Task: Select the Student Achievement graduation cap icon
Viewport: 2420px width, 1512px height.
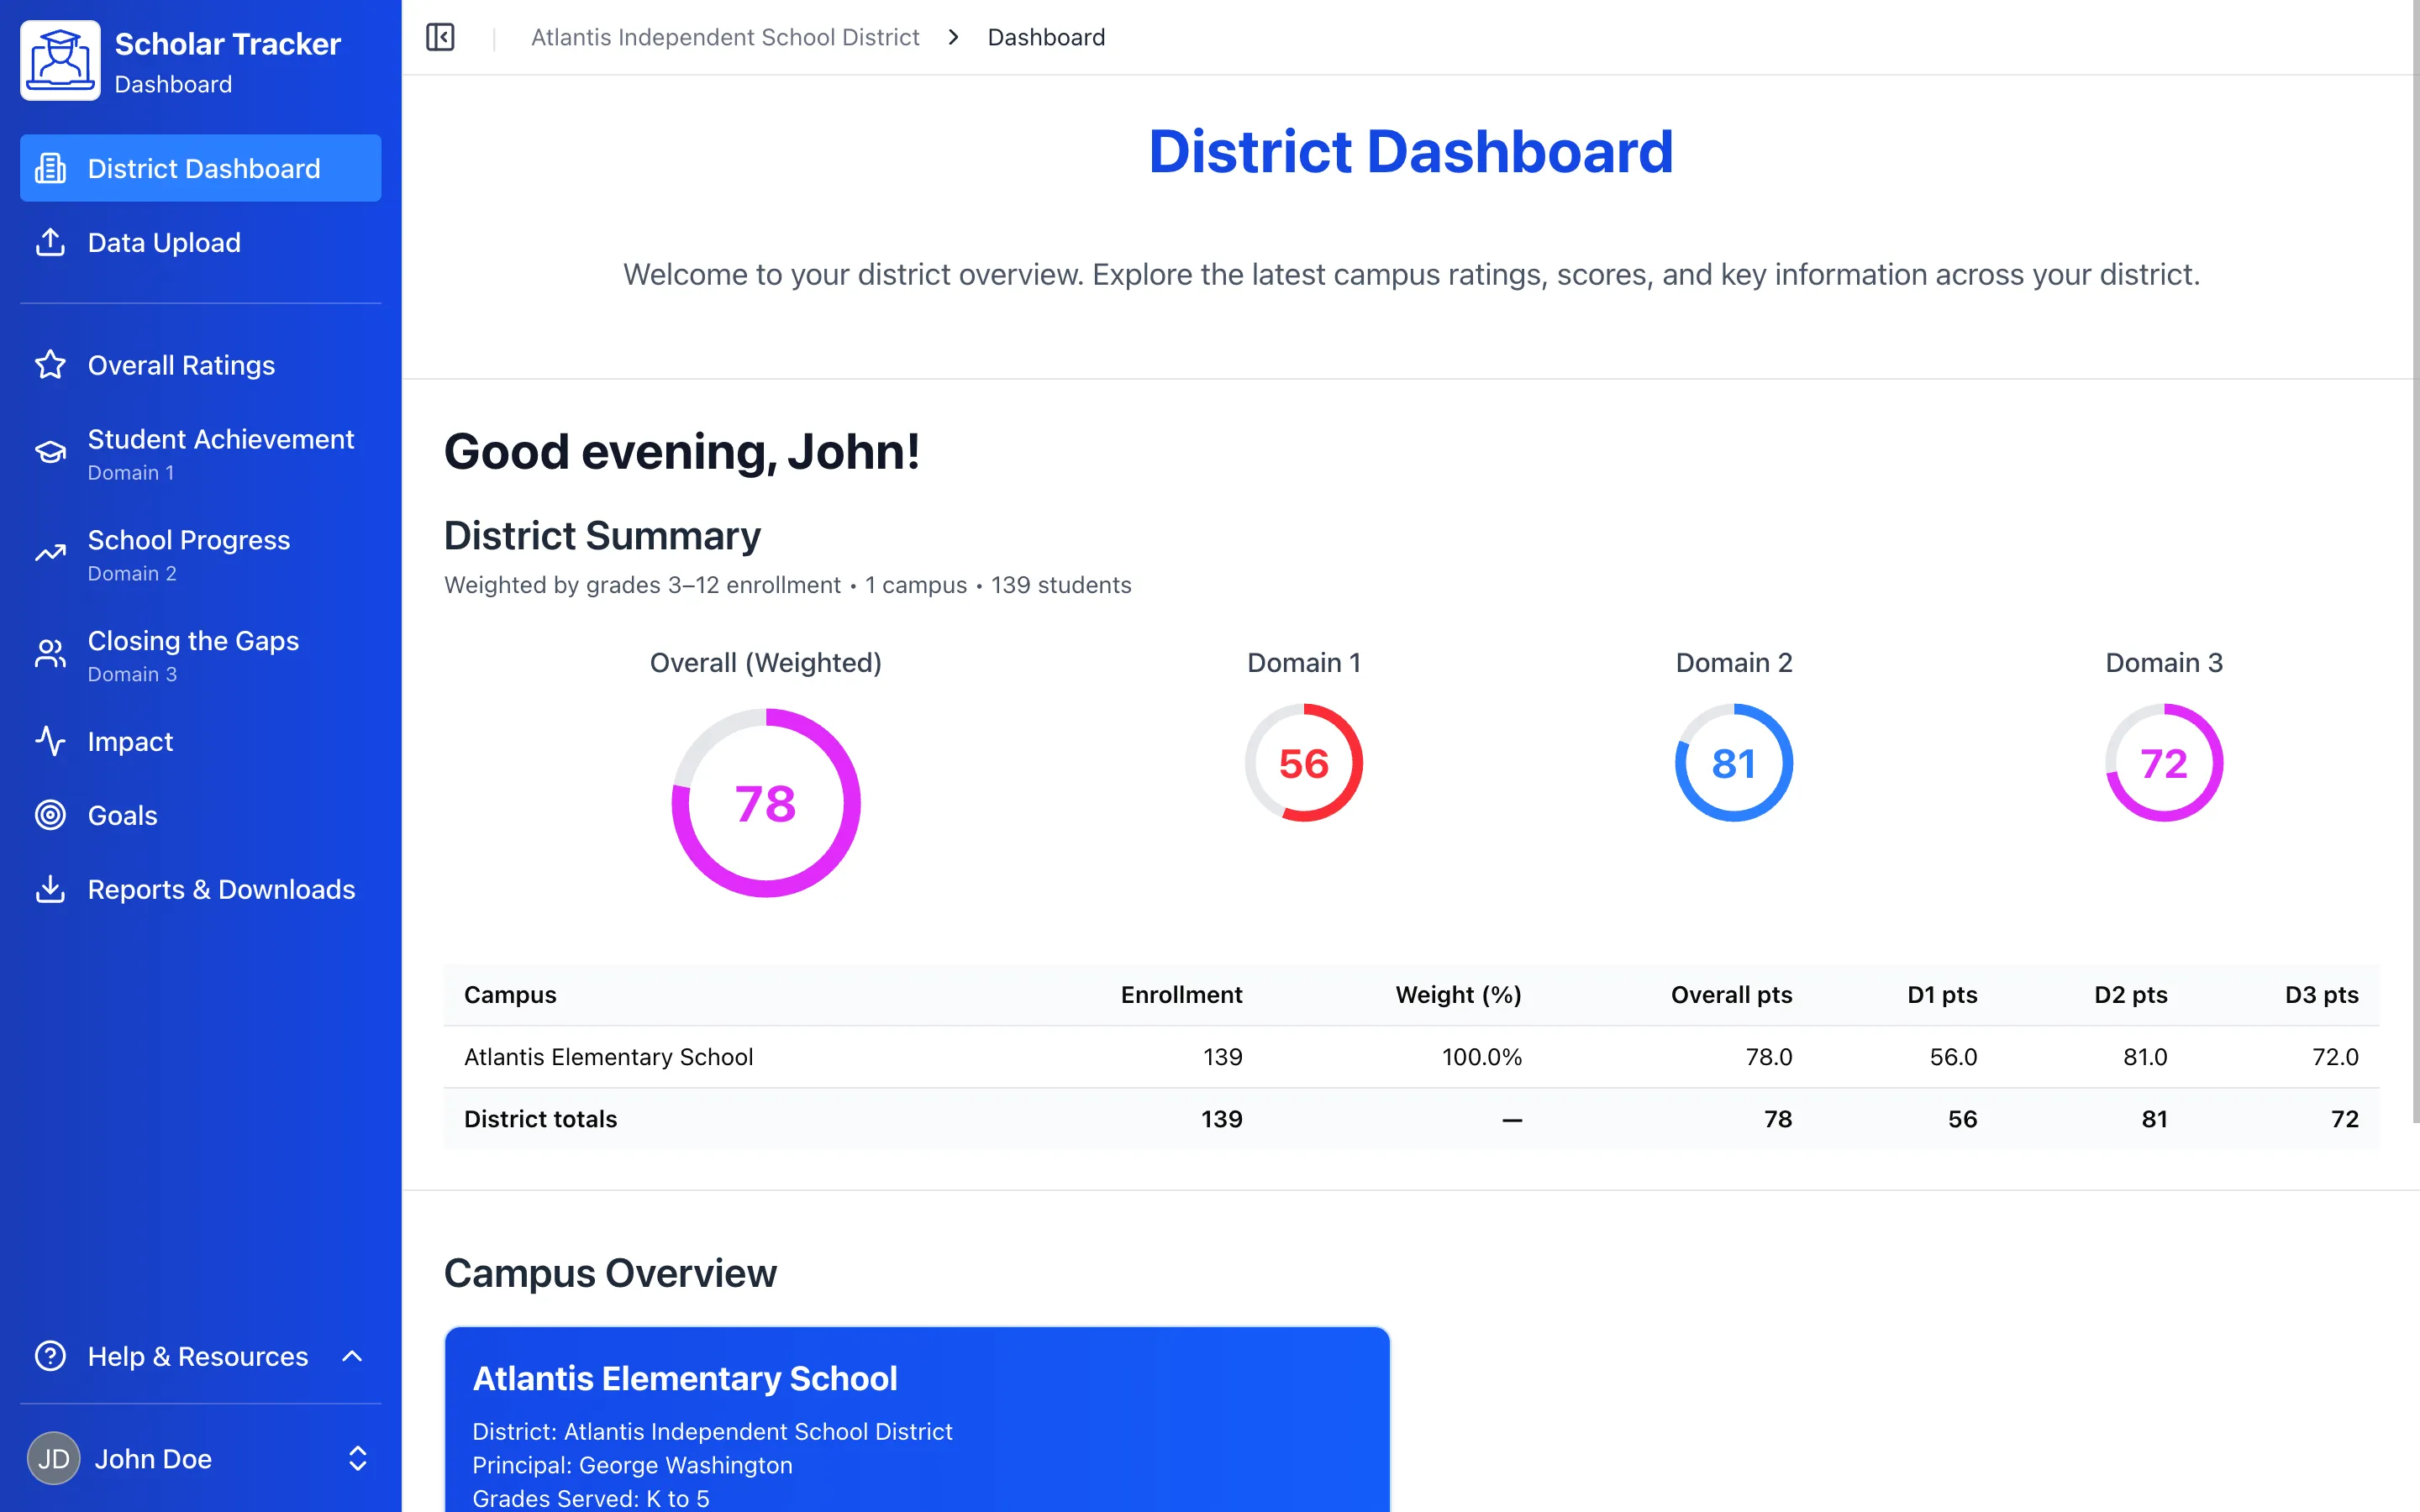Action: tap(50, 452)
